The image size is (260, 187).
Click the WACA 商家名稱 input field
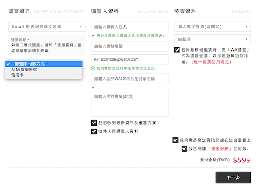pos(130,78)
